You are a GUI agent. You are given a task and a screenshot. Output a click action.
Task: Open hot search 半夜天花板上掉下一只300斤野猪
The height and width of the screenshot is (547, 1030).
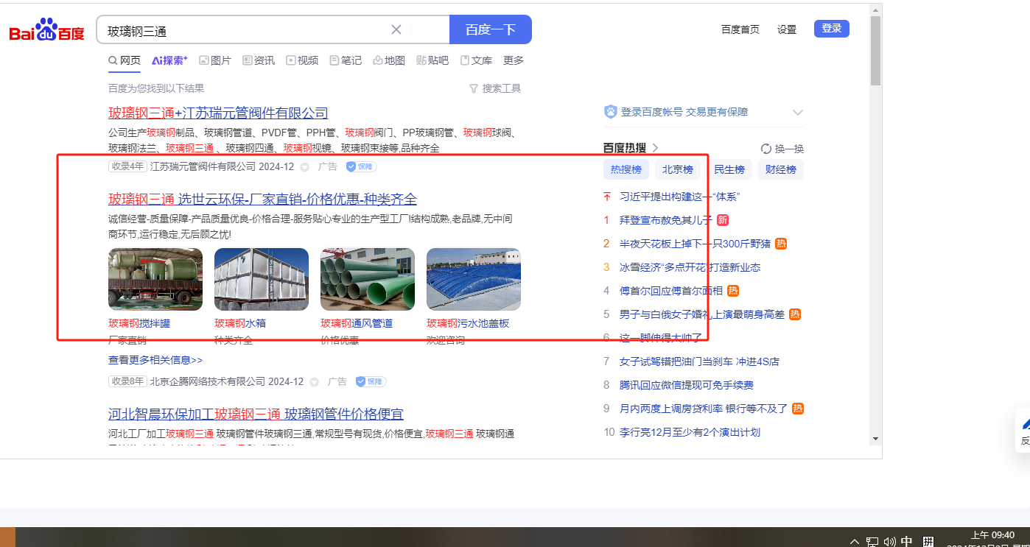click(x=695, y=244)
